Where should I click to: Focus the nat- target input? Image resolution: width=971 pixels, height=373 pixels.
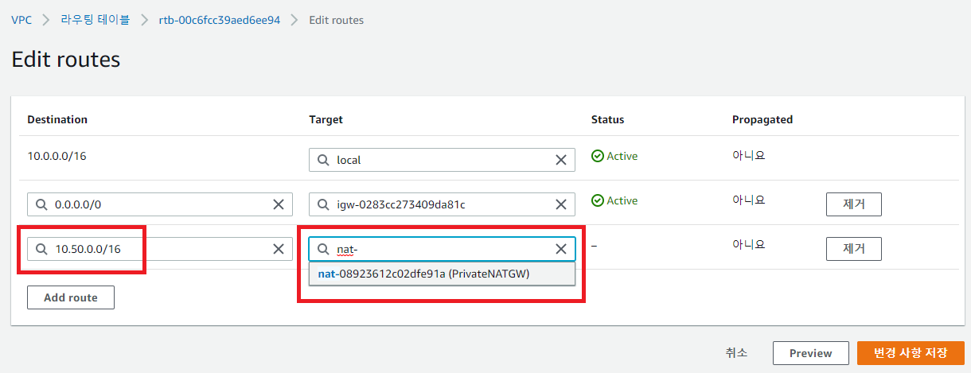click(x=442, y=249)
